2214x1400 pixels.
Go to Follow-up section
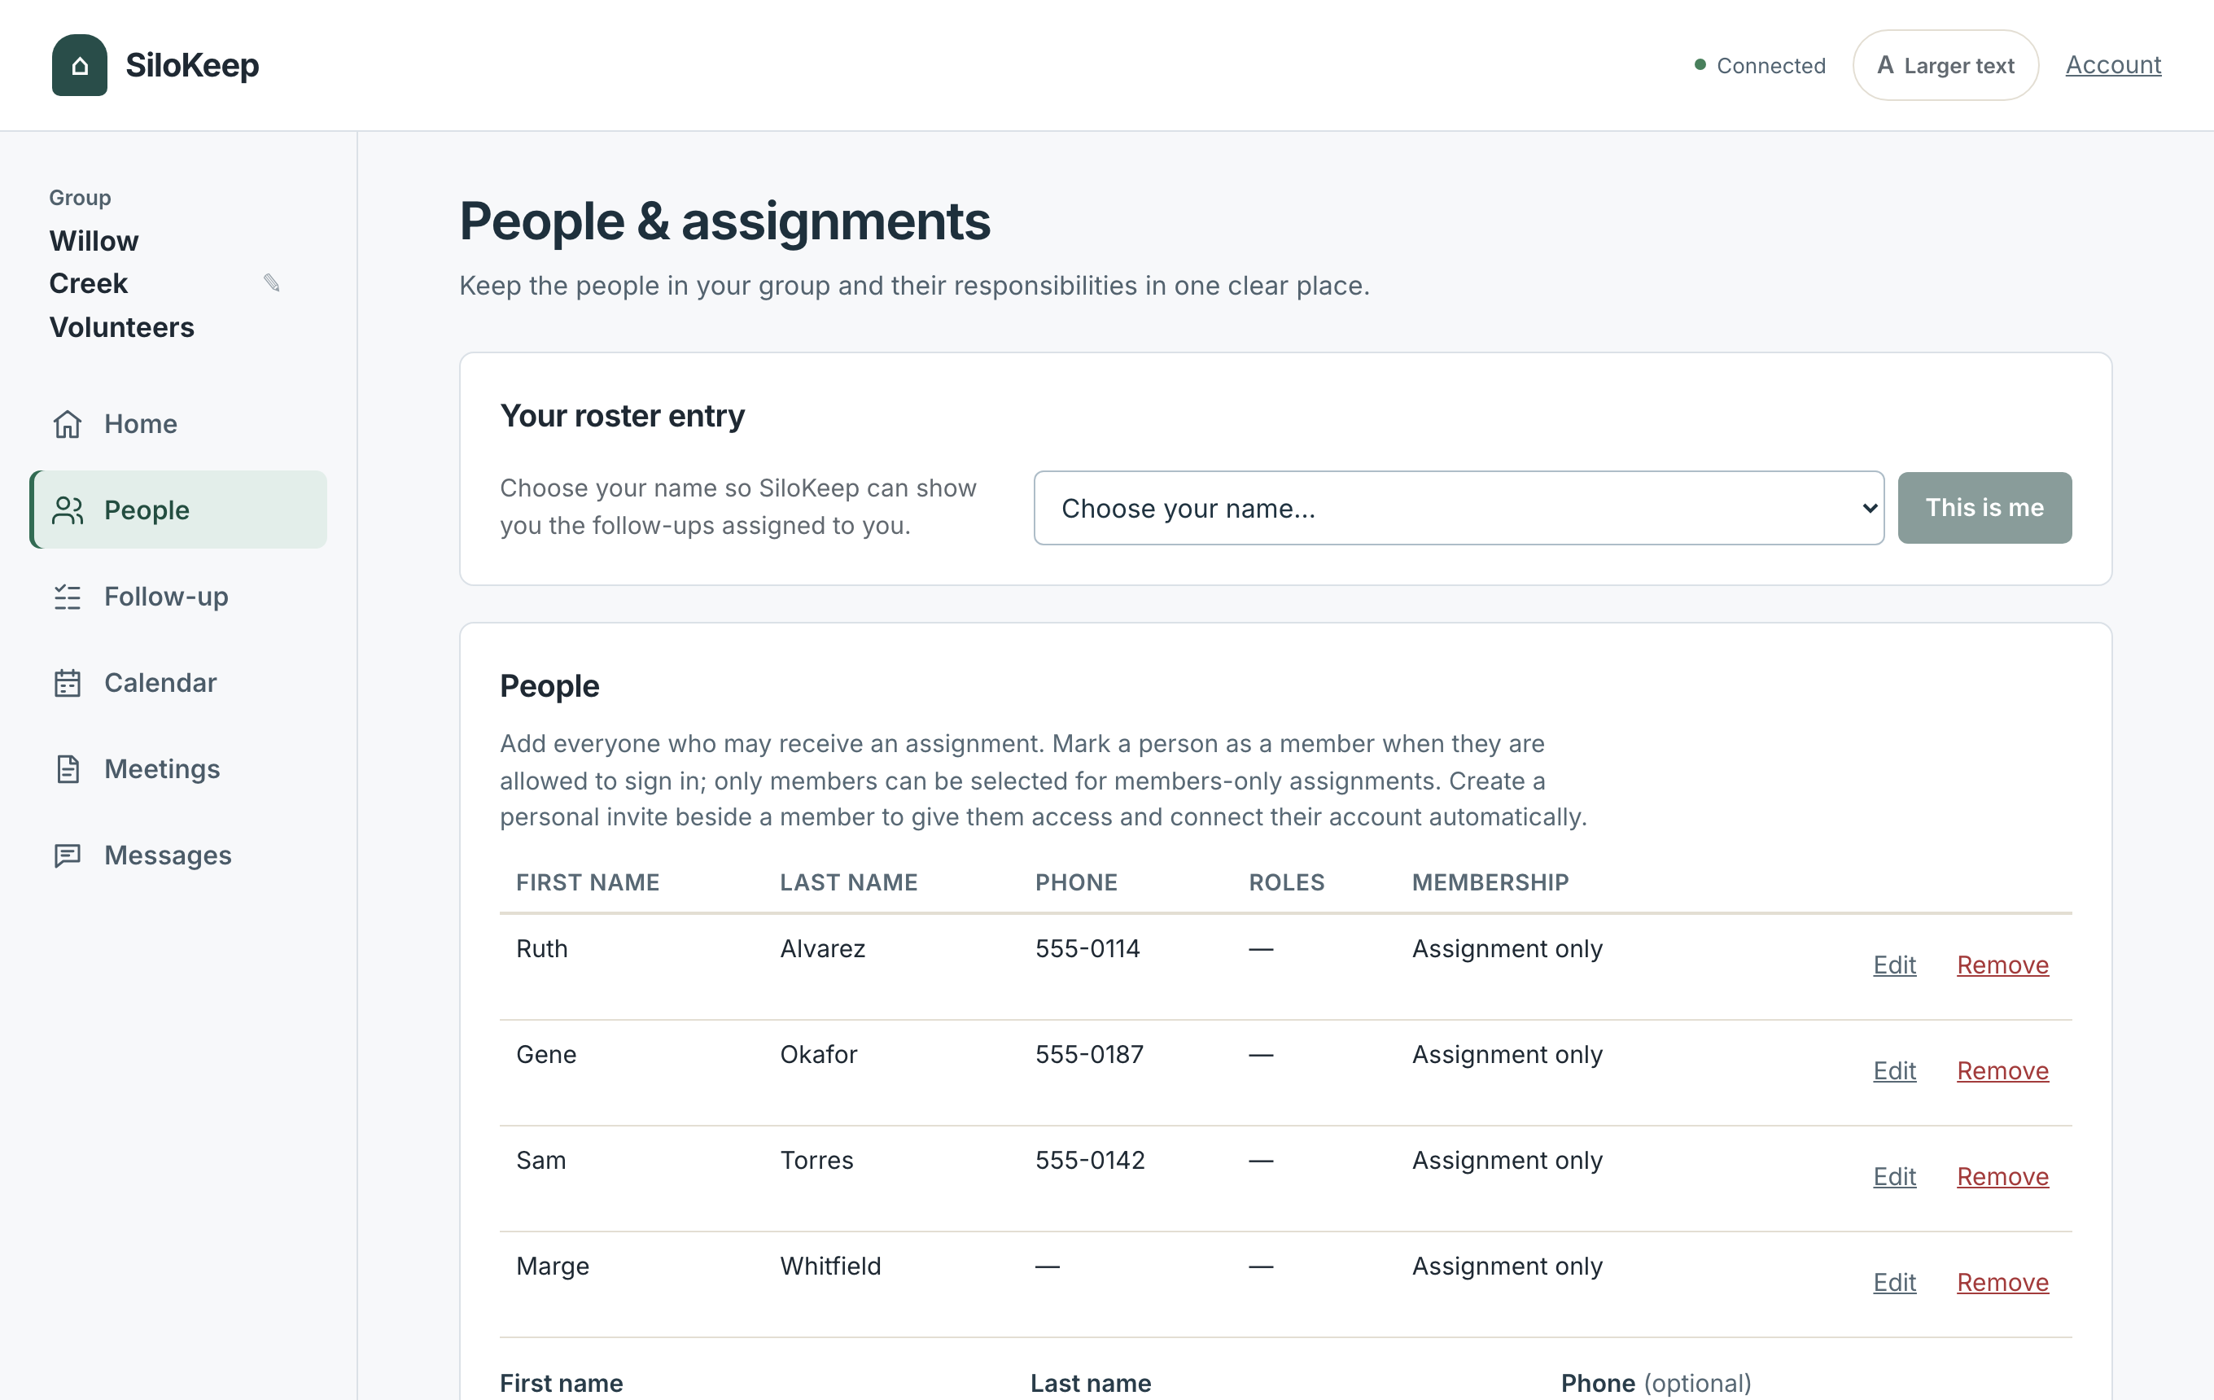coord(178,597)
